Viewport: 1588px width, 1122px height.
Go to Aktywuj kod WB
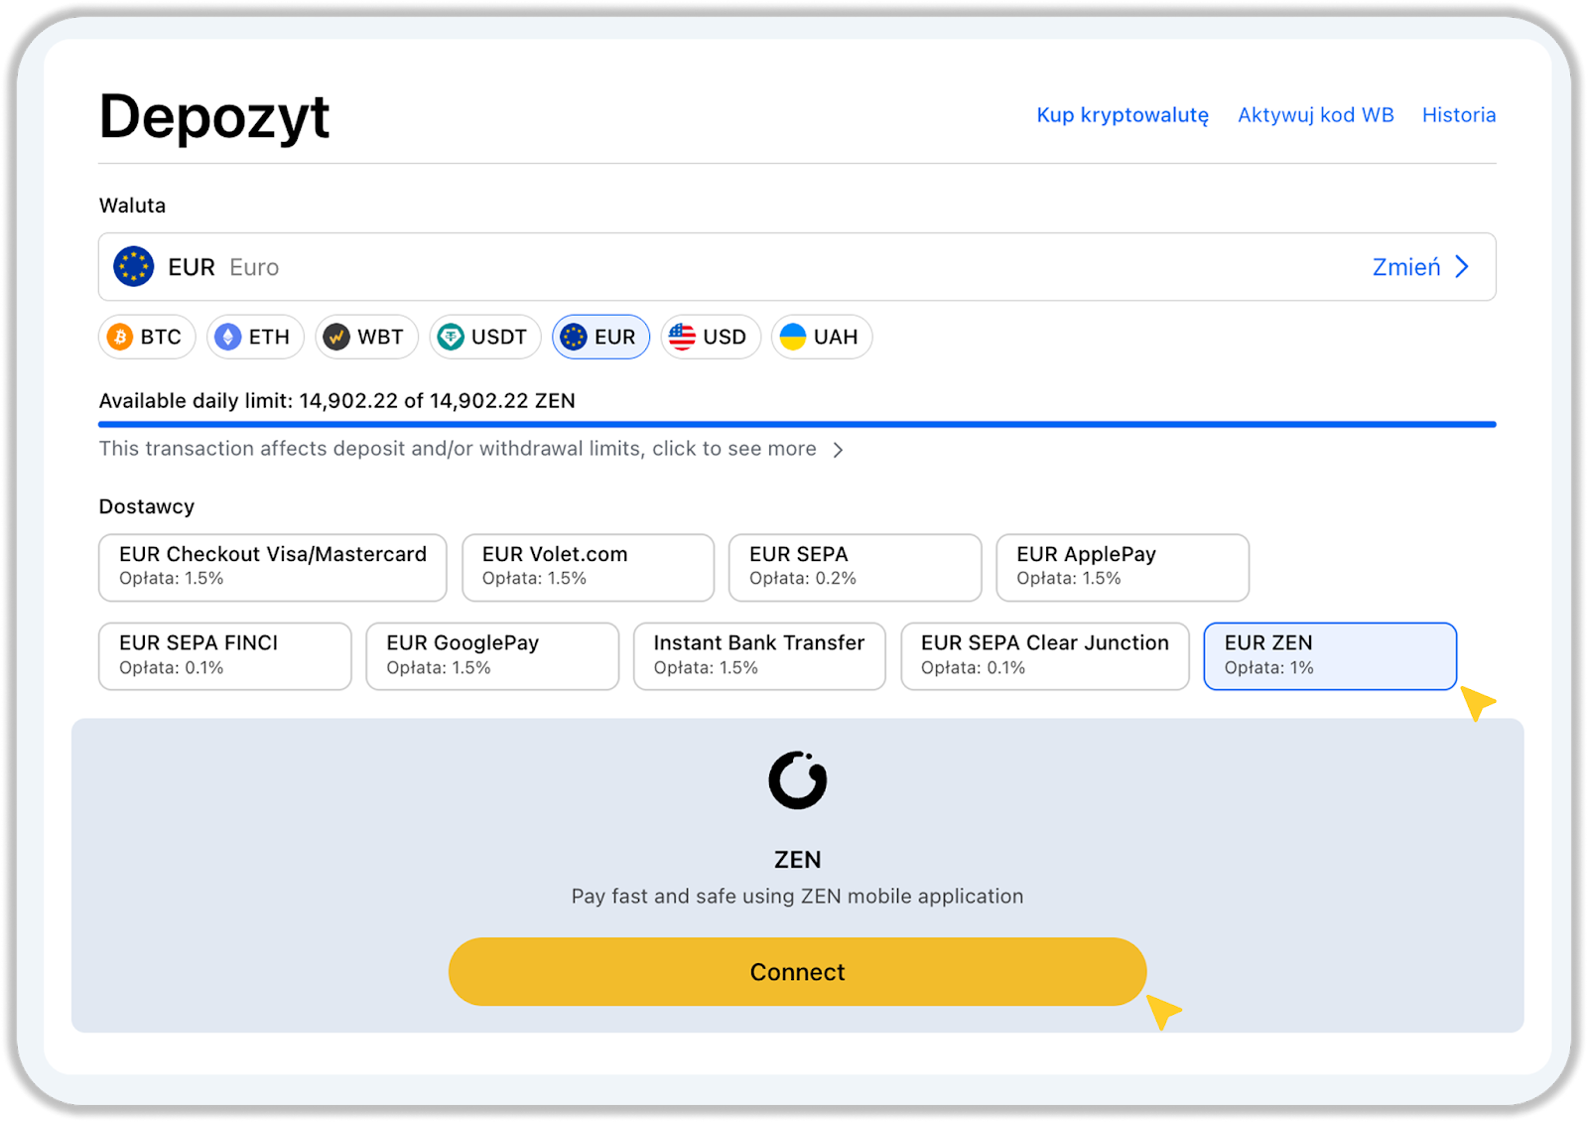1315,115
